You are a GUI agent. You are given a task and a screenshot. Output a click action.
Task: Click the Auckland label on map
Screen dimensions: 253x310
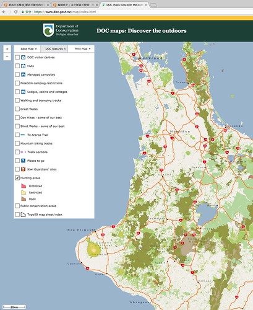click(151, 58)
